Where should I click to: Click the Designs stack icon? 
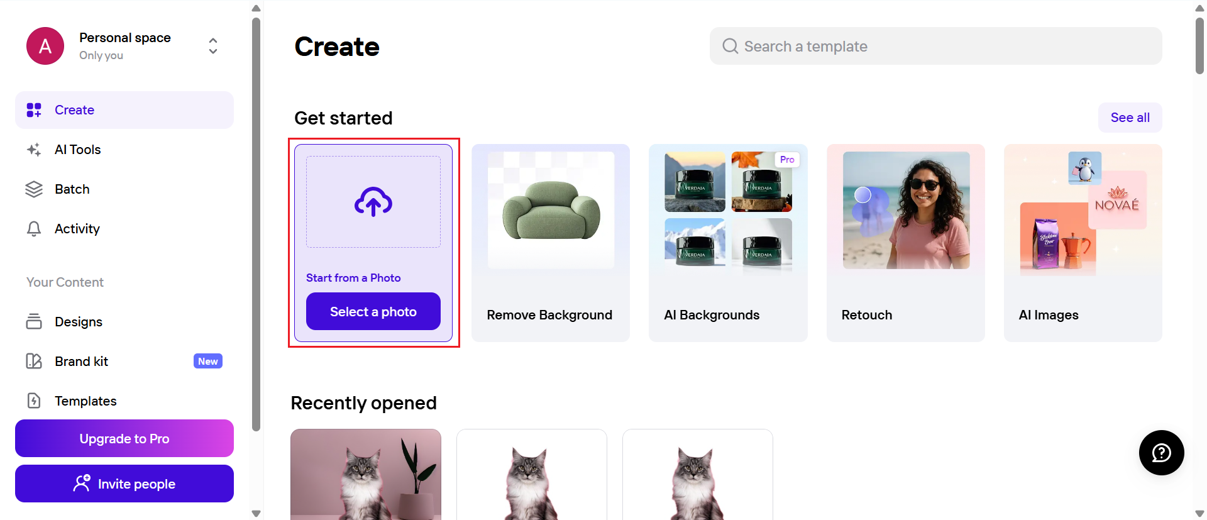click(34, 321)
